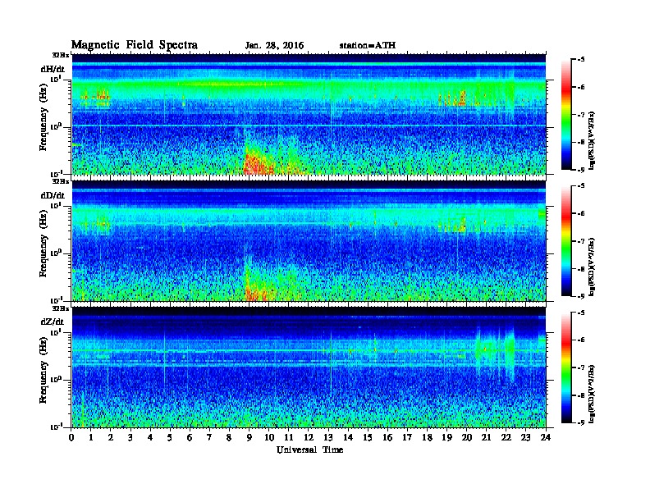
Task: Click the color bar beside the dZ/dt panel
Action: pos(566,367)
